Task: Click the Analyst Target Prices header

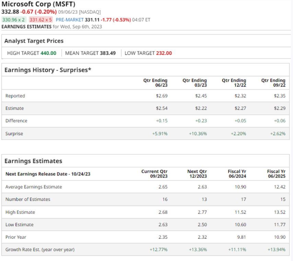Action: [x=34, y=41]
